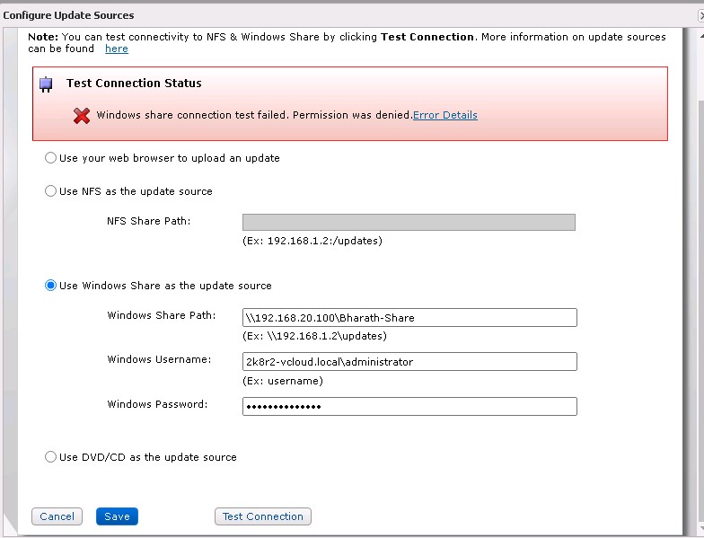The width and height of the screenshot is (704, 538).
Task: Click the 'Test Connection Status' heading
Action: [134, 84]
